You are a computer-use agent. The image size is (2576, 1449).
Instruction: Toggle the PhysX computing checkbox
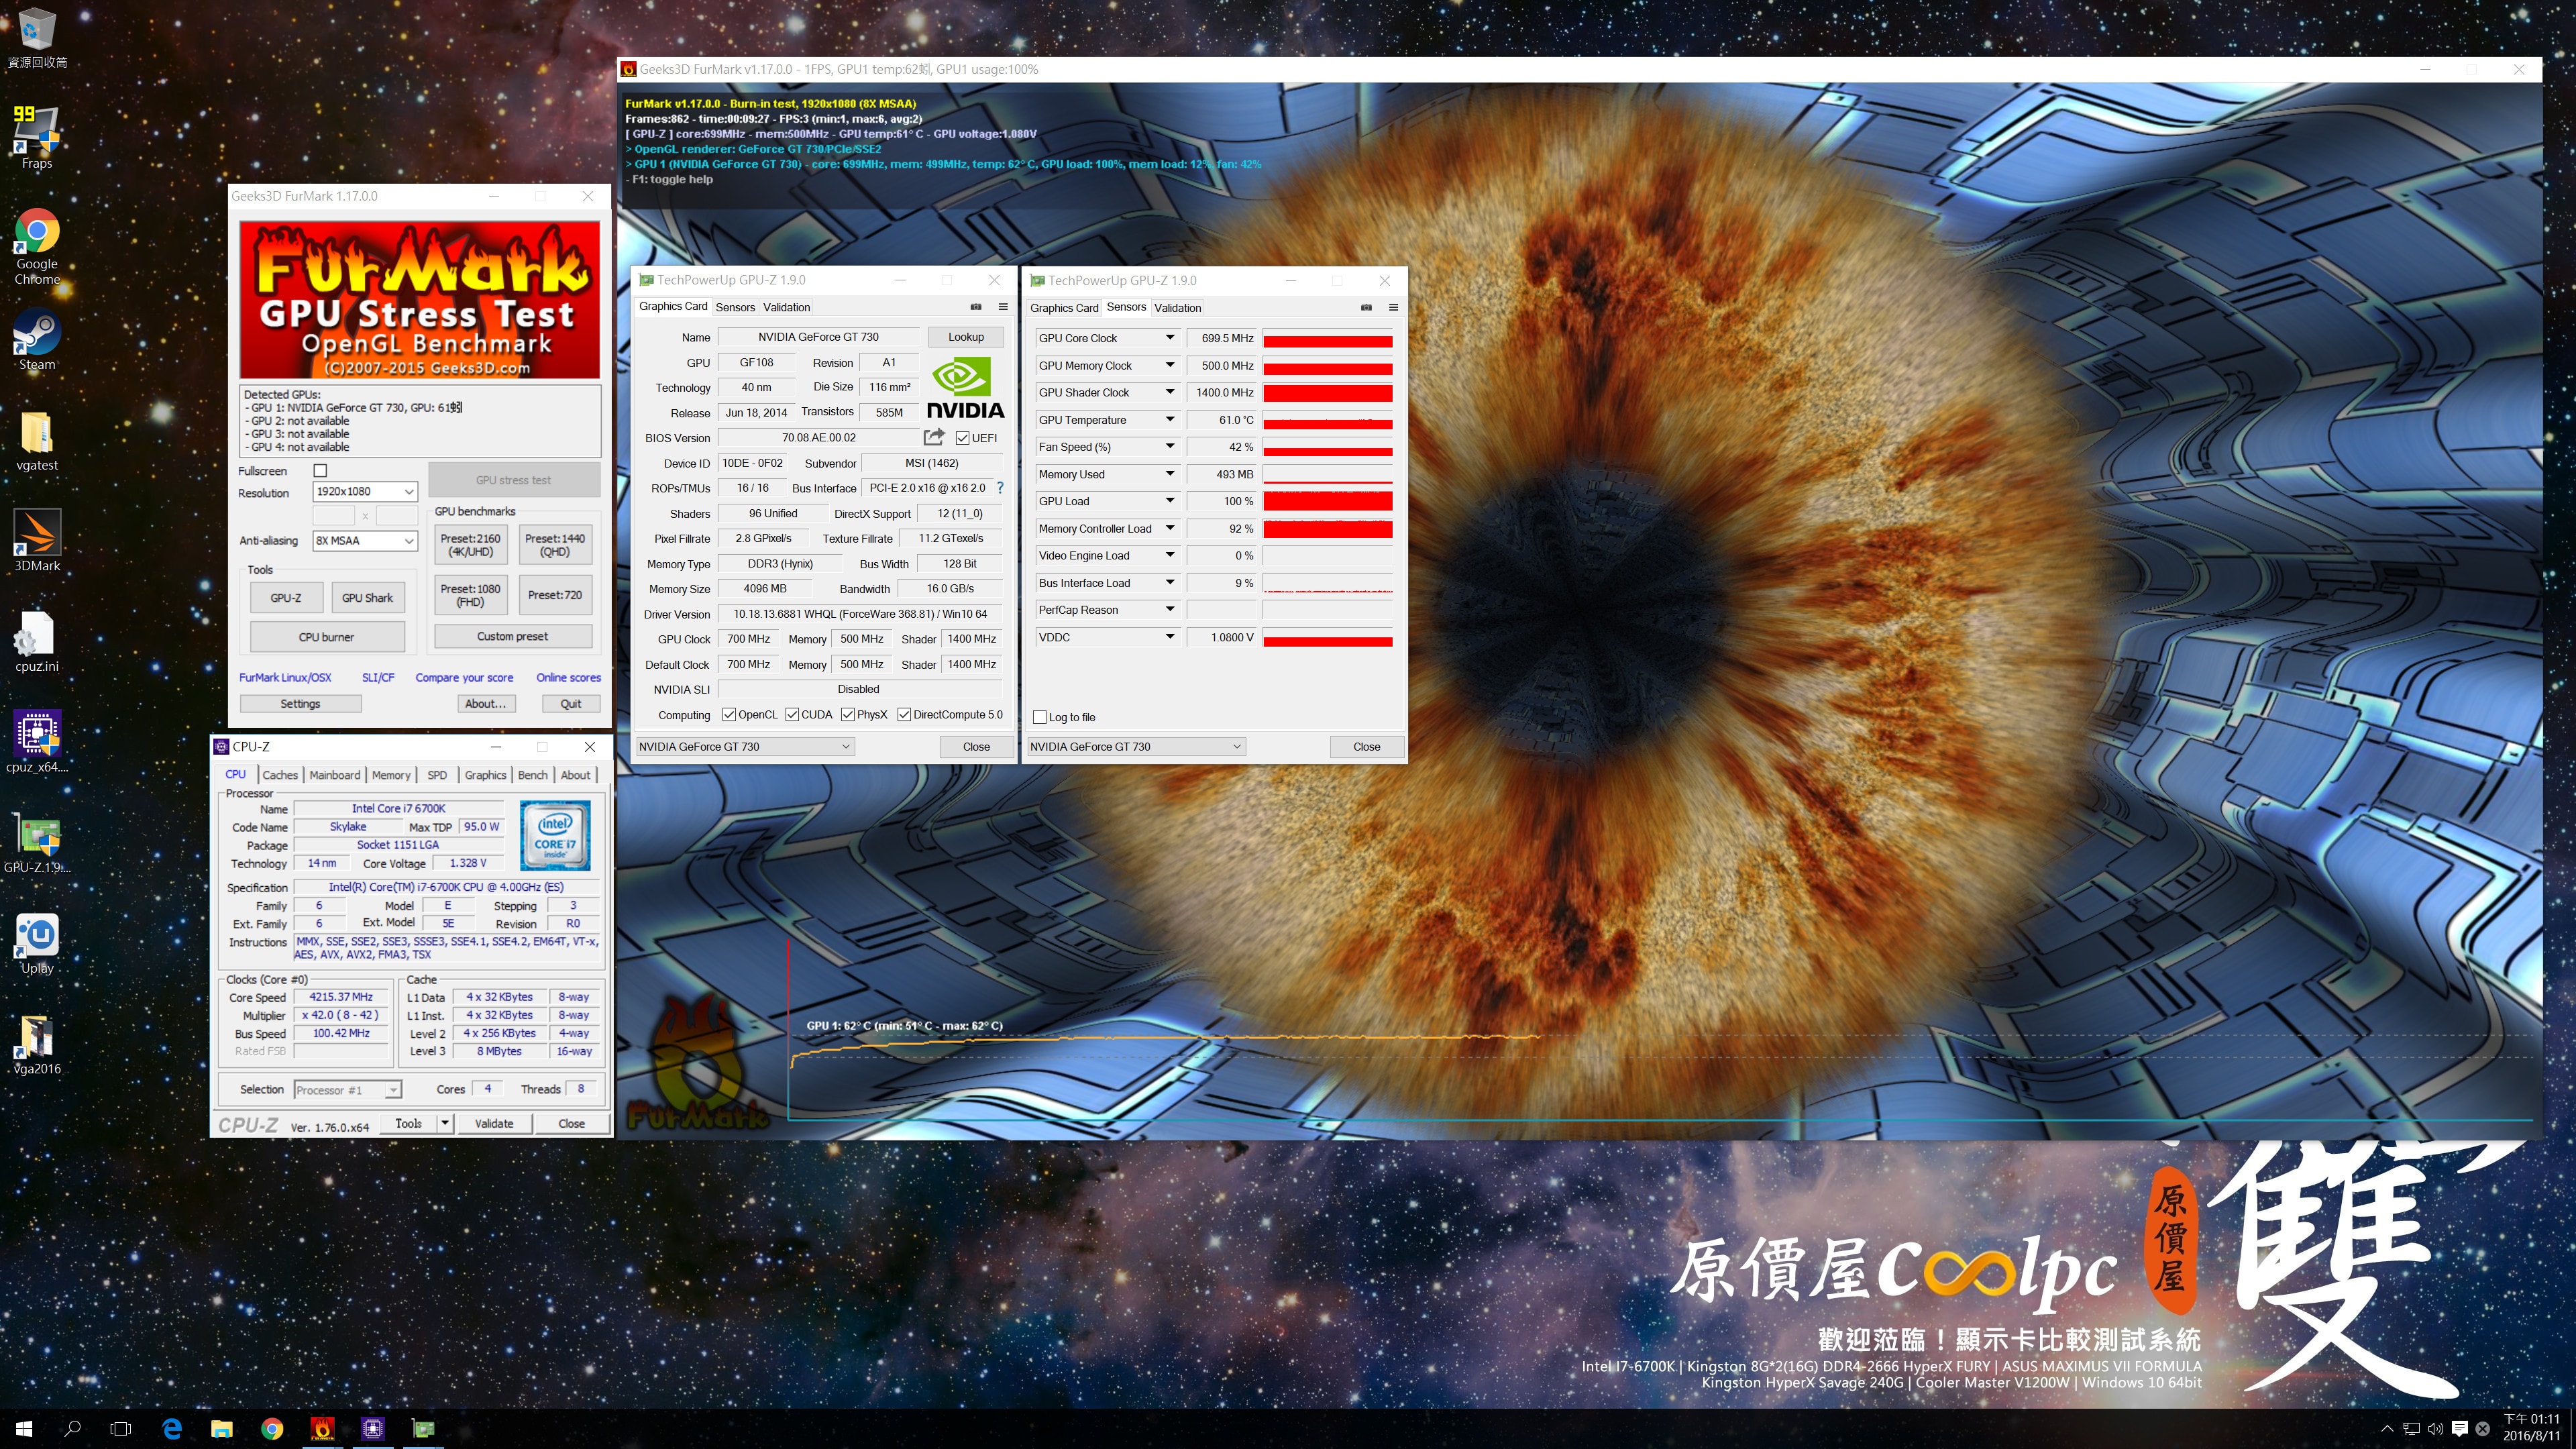pos(848,714)
